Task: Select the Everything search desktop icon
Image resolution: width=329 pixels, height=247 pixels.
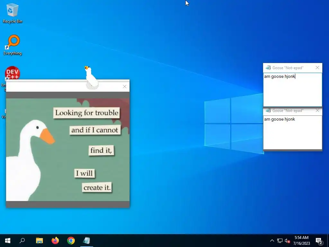Action: 13,45
